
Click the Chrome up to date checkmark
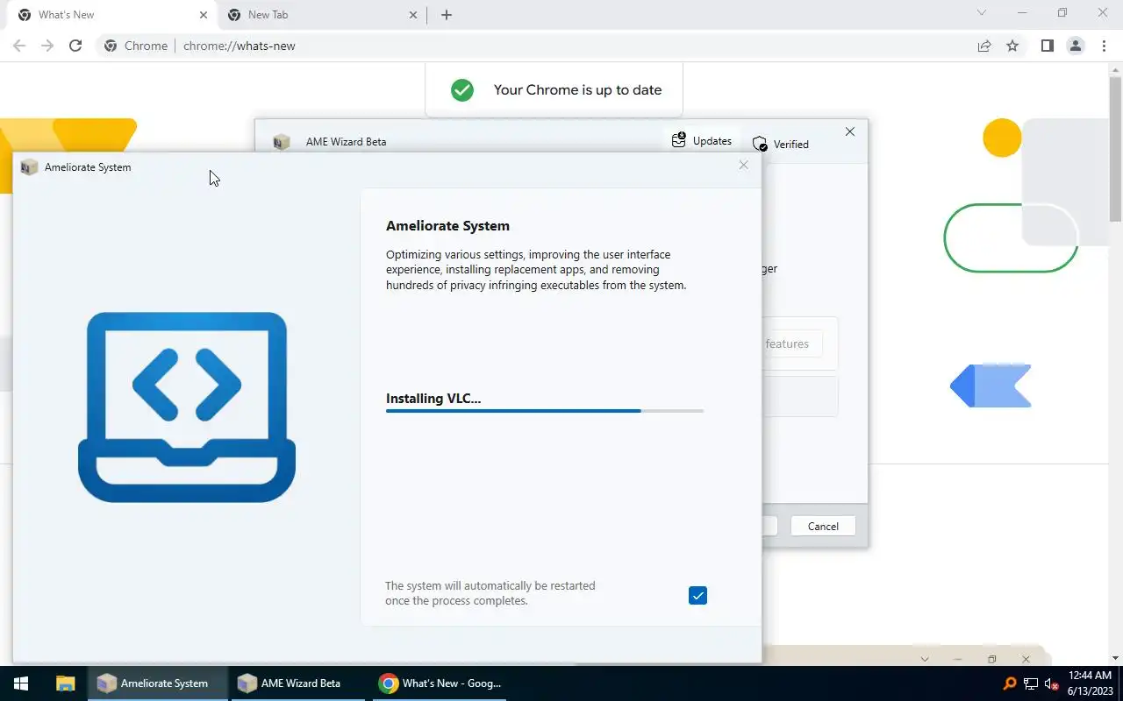(462, 89)
